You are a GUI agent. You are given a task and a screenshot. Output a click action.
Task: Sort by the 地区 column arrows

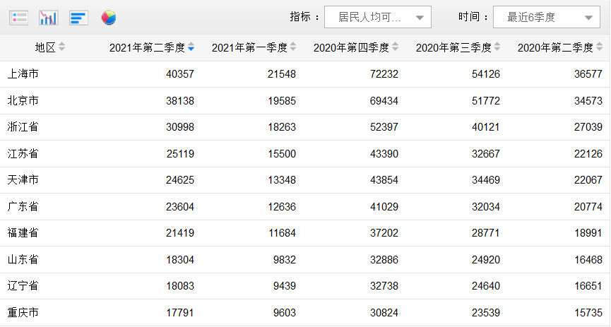click(x=61, y=47)
